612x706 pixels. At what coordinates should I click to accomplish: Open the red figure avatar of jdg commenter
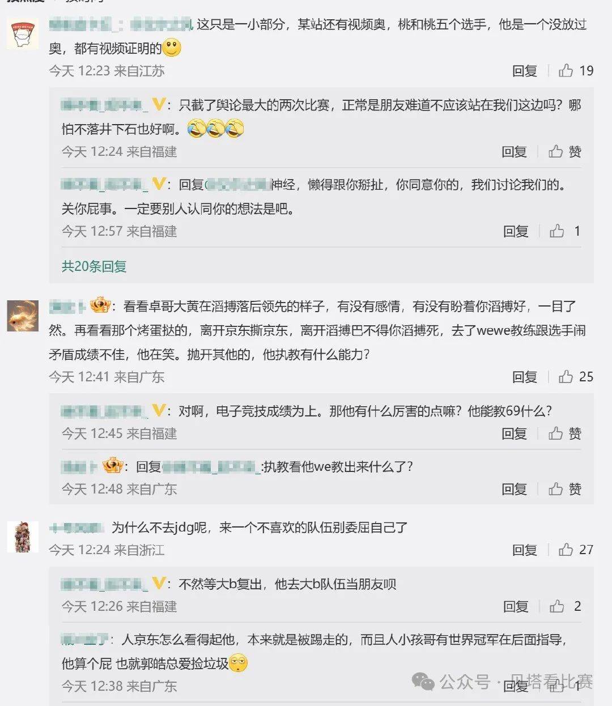[23, 537]
